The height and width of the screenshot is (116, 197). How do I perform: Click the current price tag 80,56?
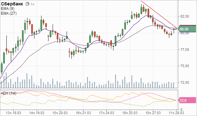pos(187,29)
